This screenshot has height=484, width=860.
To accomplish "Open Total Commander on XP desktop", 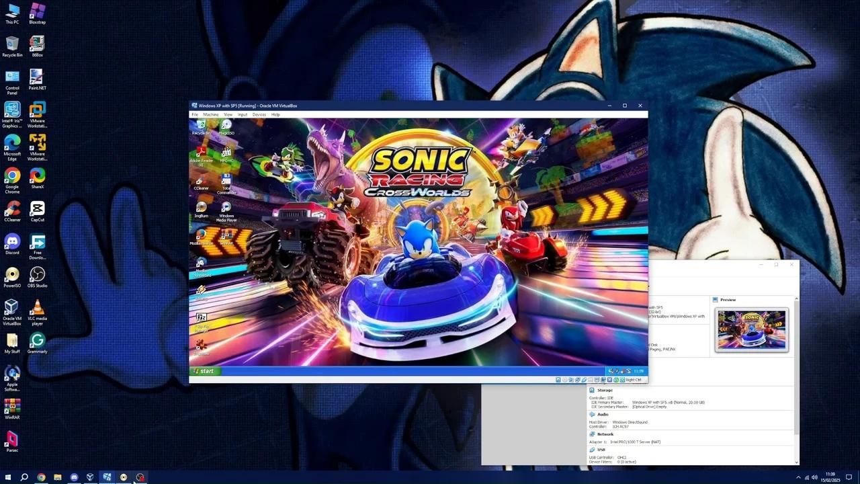I will 226,184.
